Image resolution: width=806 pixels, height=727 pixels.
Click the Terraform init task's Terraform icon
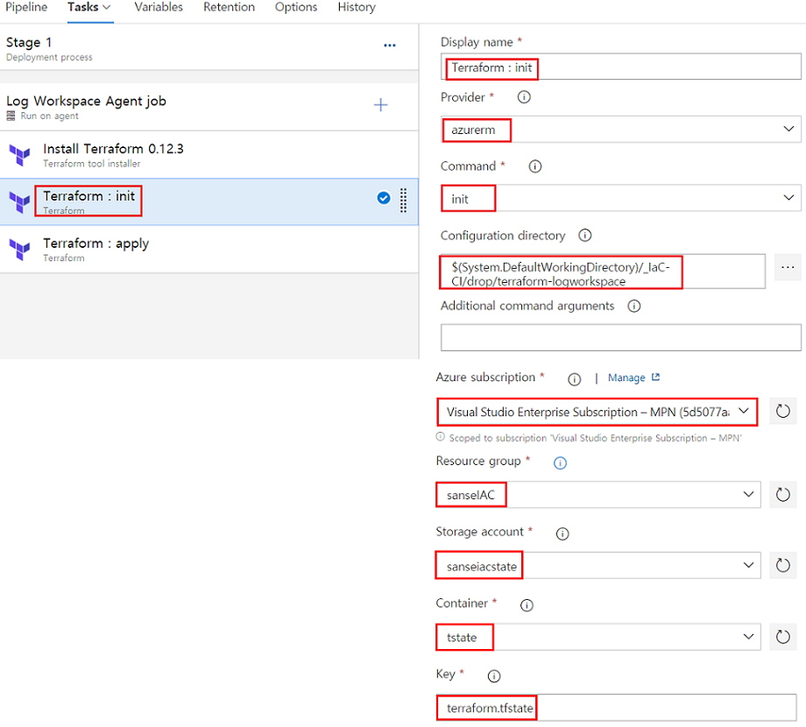coord(20,202)
